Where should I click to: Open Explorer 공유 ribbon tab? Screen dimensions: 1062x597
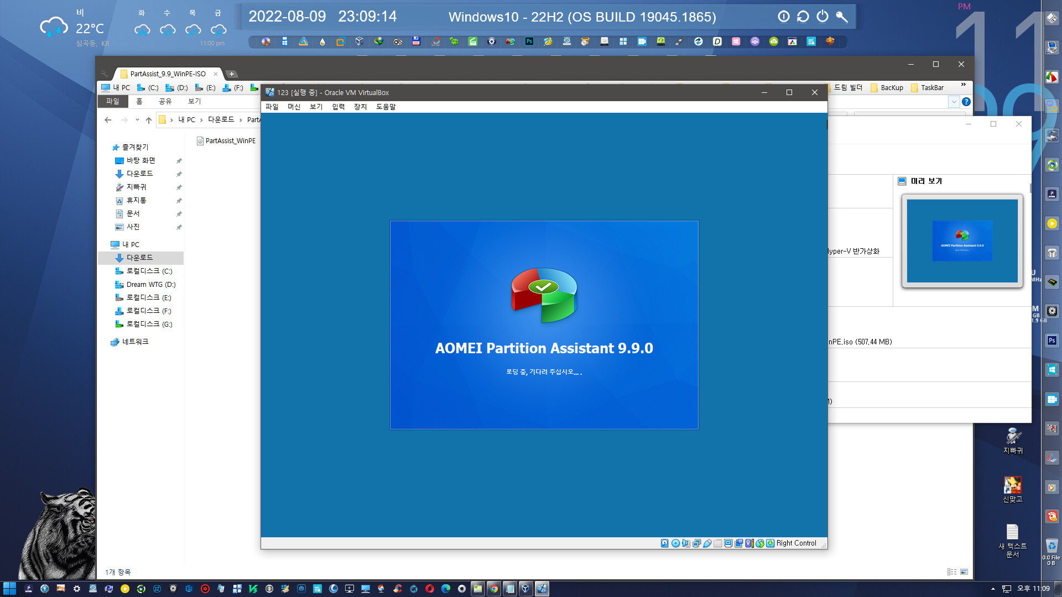165,101
